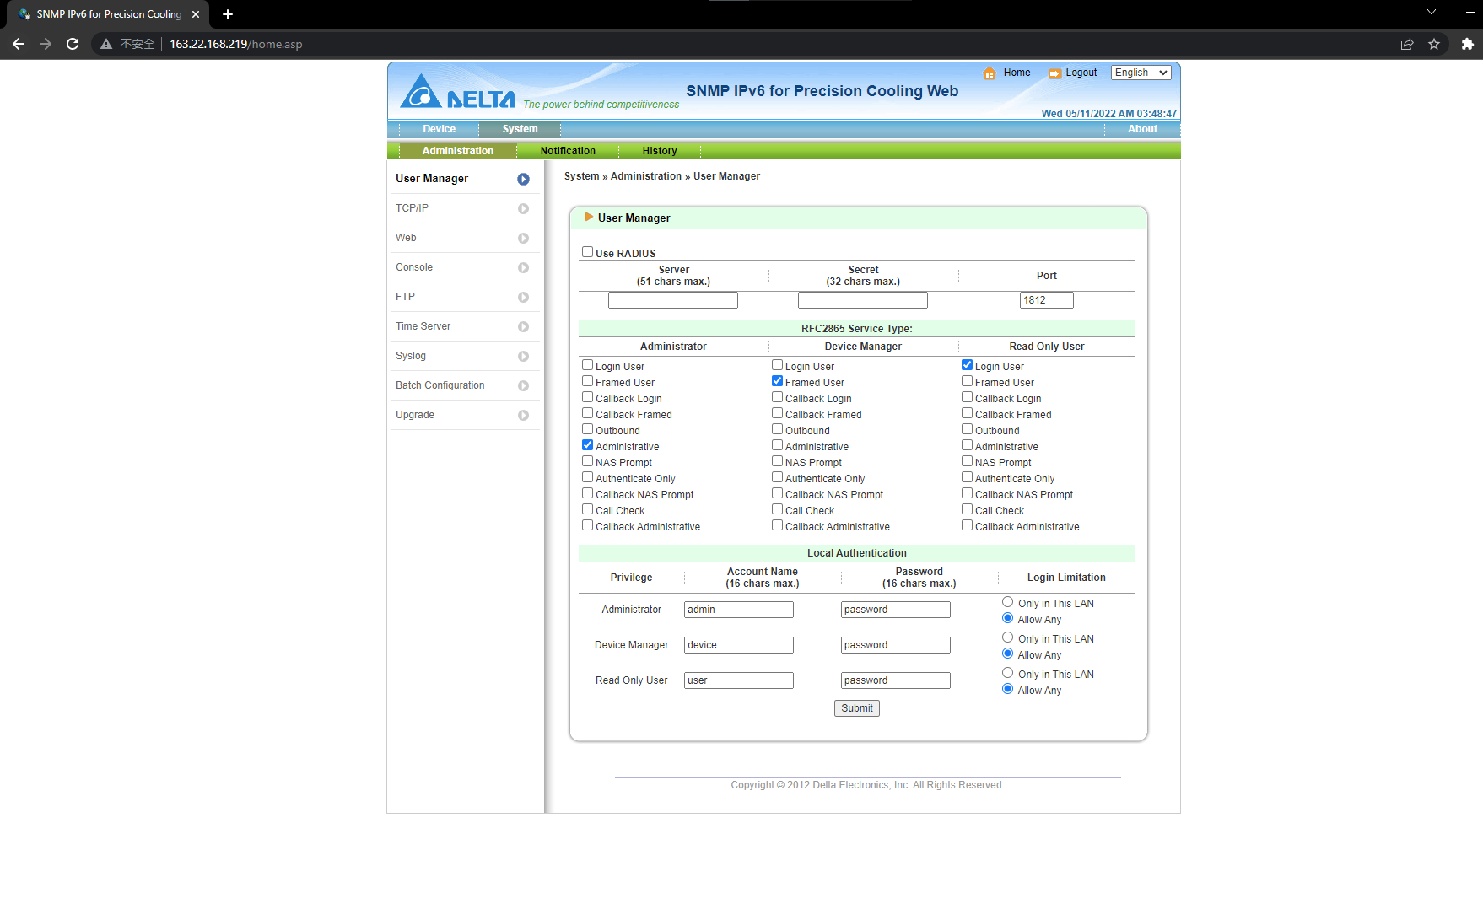Switch to History sub-tab
This screenshot has height=909, width=1483.
coord(660,151)
